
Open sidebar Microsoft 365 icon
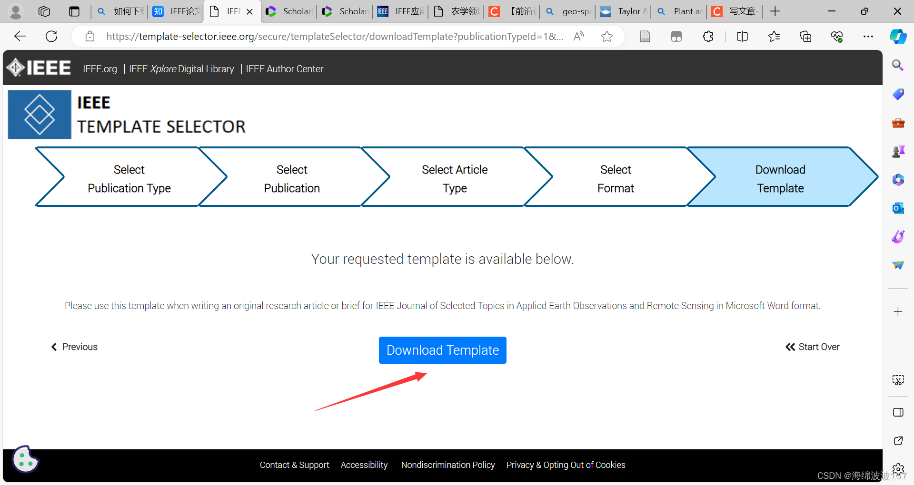[898, 180]
